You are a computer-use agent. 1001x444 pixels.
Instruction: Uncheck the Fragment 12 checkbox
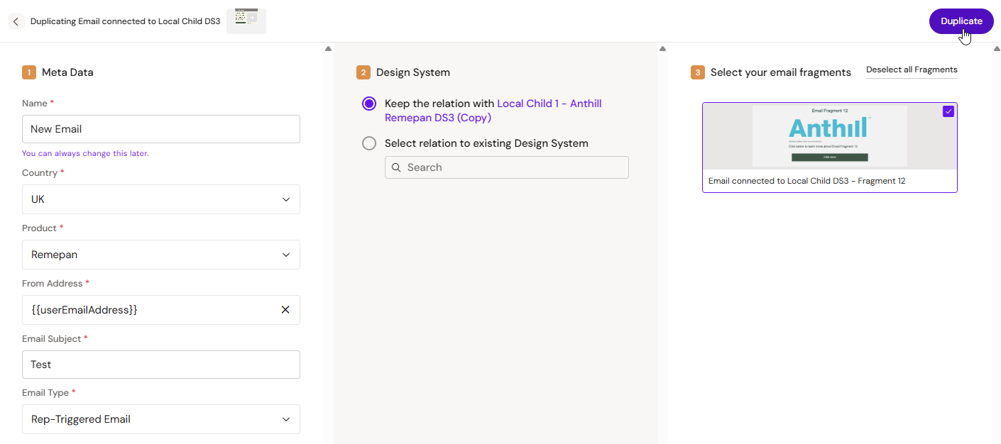coord(948,111)
